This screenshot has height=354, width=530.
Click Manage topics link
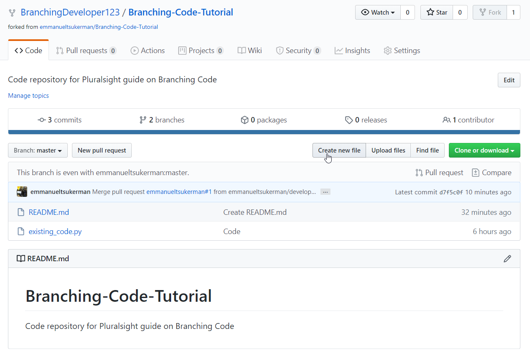pyautogui.click(x=28, y=96)
